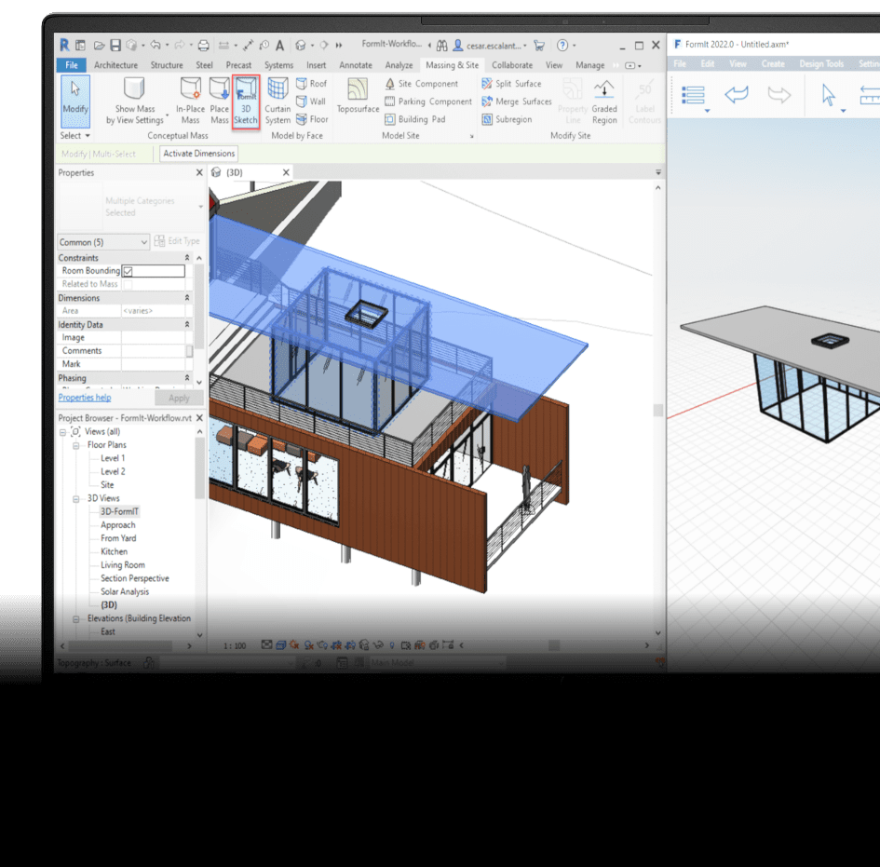Open a file from quick access toolbar
This screenshot has height=867, width=880.
click(x=100, y=45)
